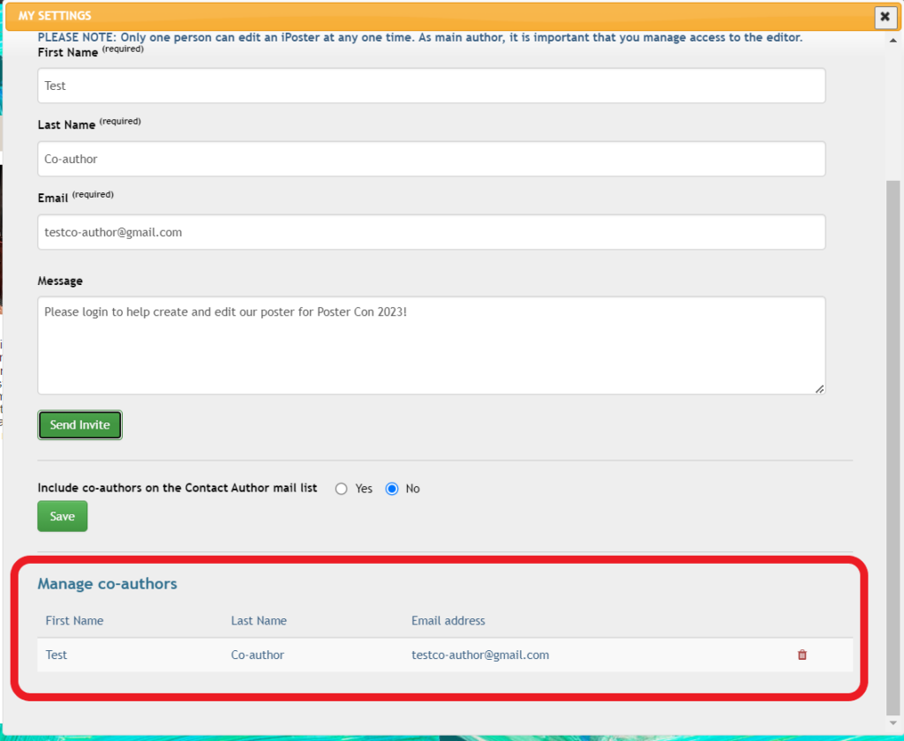The height and width of the screenshot is (741, 904).
Task: Click the Email input field
Action: (431, 232)
